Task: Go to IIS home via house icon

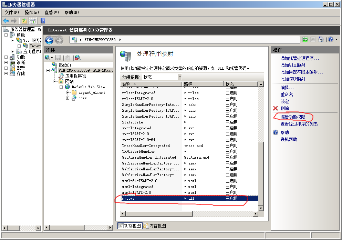Action: pos(321,40)
